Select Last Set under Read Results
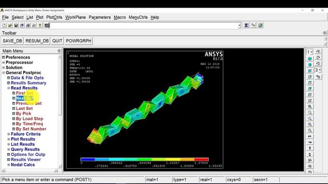Screen dimensions: 328x184 (24, 108)
